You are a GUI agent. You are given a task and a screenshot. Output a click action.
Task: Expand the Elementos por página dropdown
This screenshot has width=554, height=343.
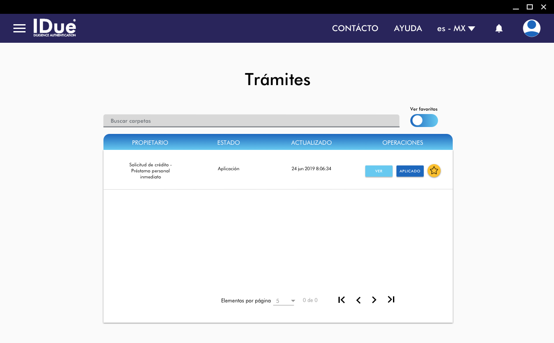tap(284, 301)
